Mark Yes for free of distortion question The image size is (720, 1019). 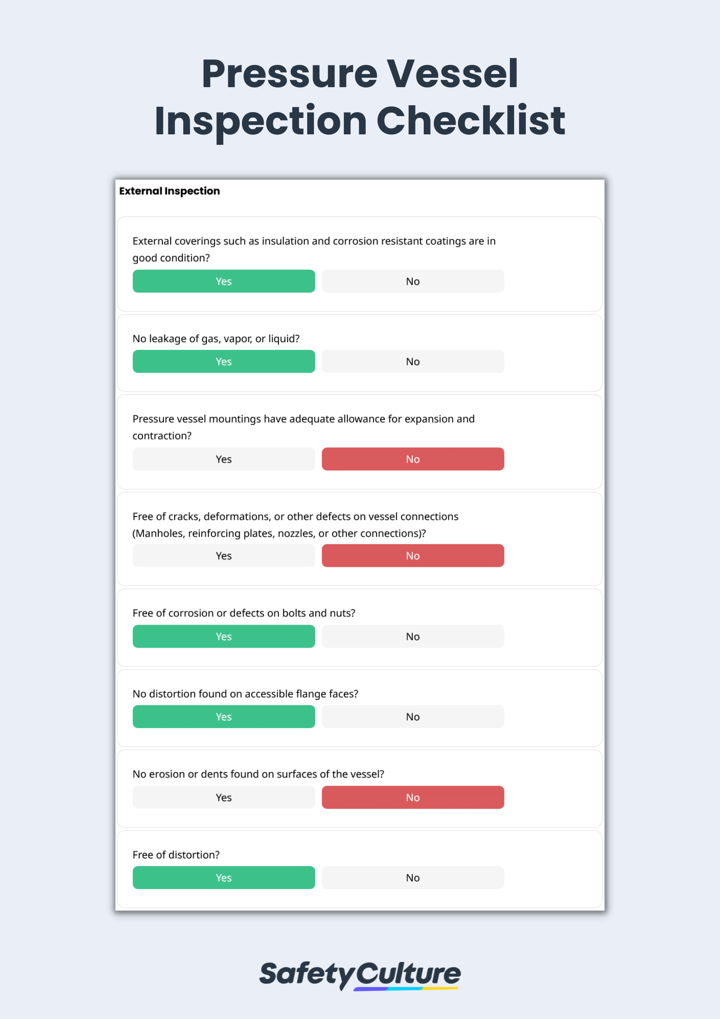223,877
